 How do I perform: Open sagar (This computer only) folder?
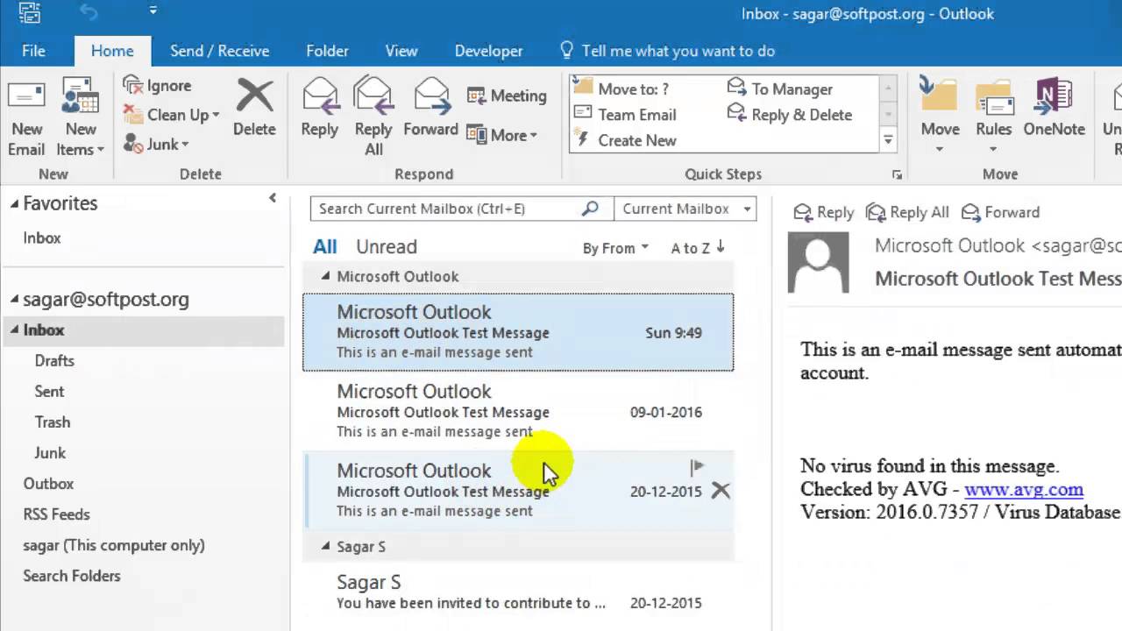(x=114, y=545)
